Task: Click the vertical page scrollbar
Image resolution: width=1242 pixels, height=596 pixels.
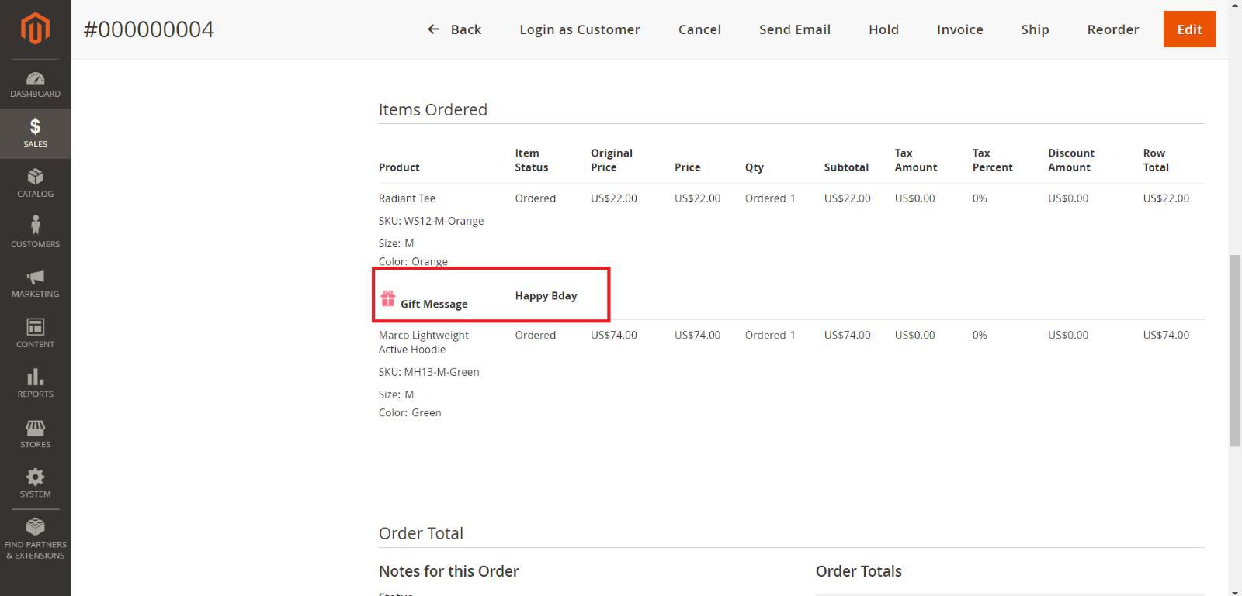Action: [1234, 349]
